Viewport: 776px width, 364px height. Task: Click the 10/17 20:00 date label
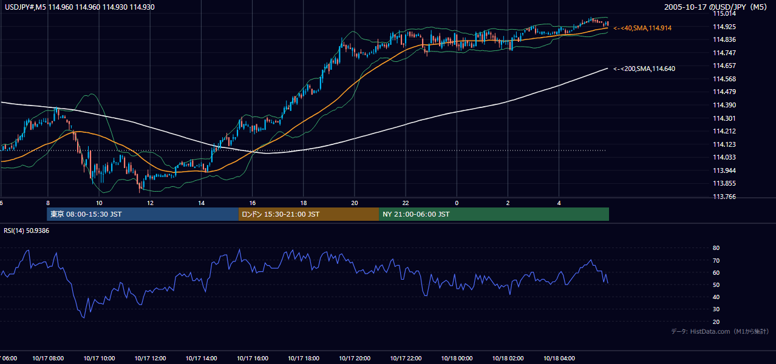(x=355, y=359)
